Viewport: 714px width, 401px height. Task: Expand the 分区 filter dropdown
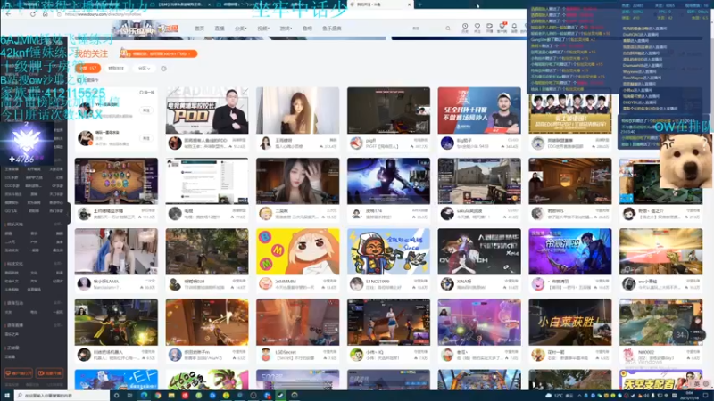tap(144, 69)
